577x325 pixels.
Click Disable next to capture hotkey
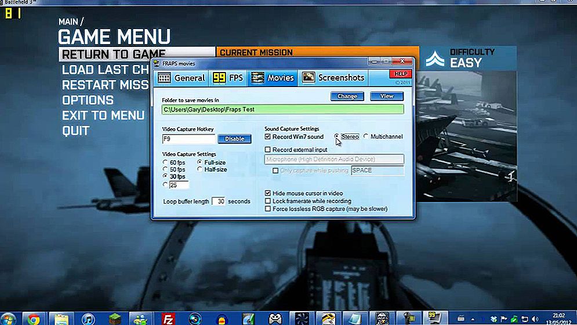click(x=234, y=139)
